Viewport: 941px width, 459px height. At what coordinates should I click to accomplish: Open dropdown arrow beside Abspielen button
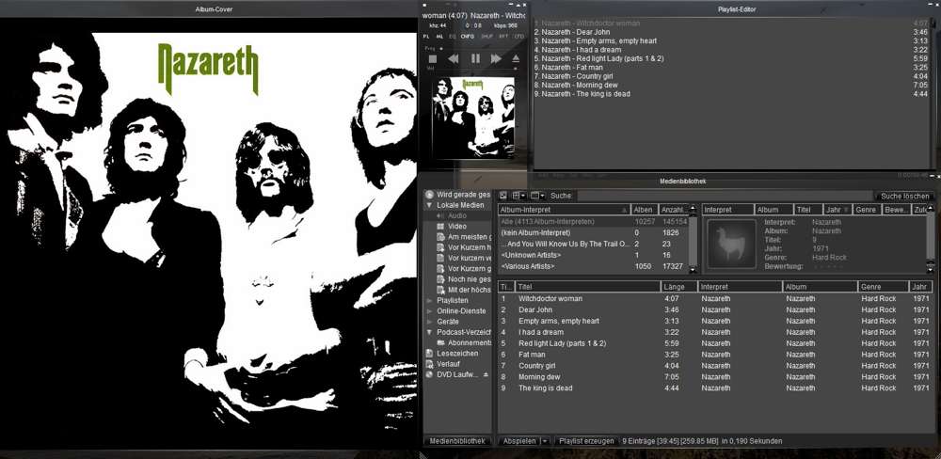pyautogui.click(x=545, y=440)
